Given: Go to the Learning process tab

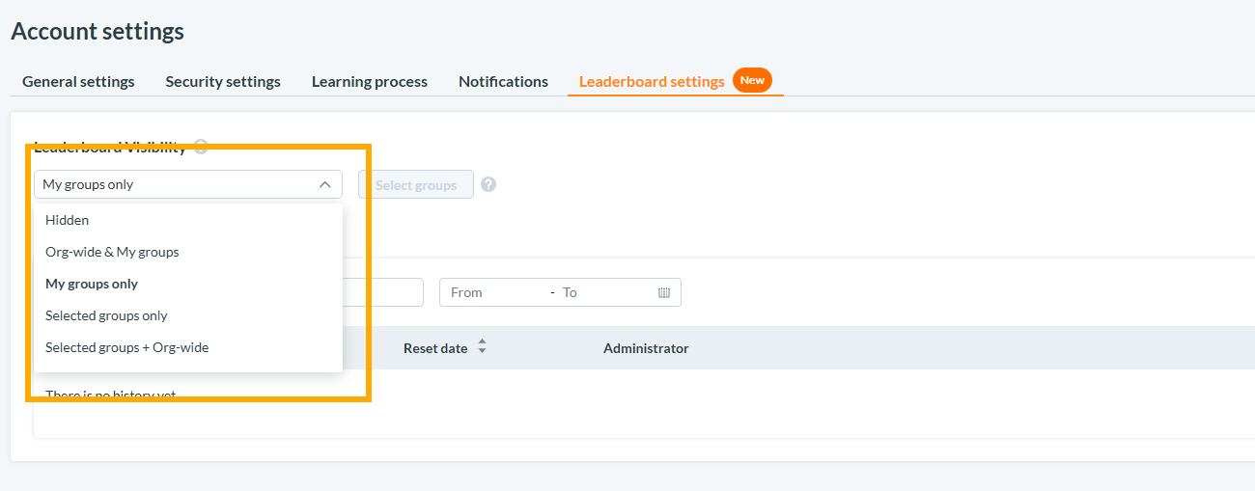Looking at the screenshot, I should click(x=370, y=81).
